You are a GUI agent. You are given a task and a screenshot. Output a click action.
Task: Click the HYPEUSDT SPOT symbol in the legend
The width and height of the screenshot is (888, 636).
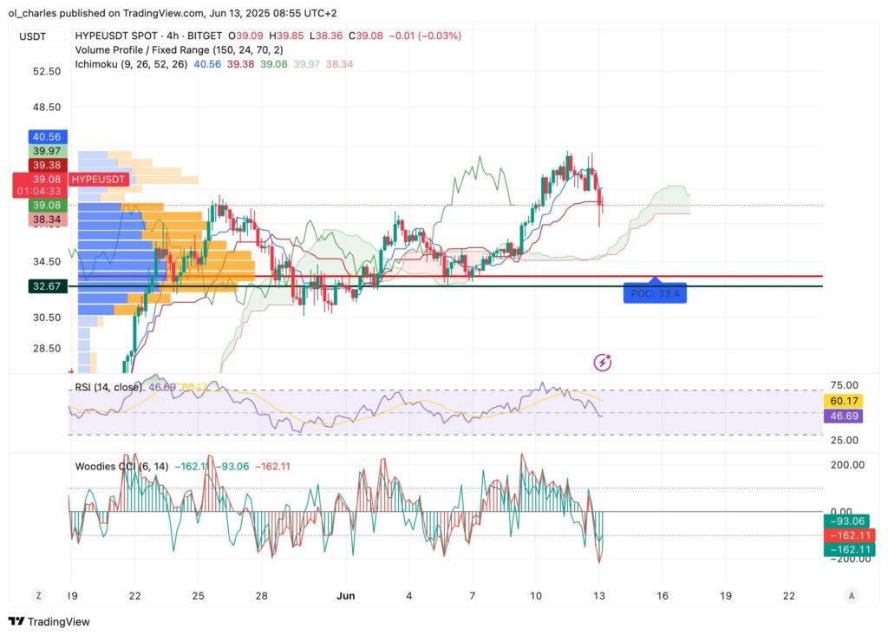117,36
